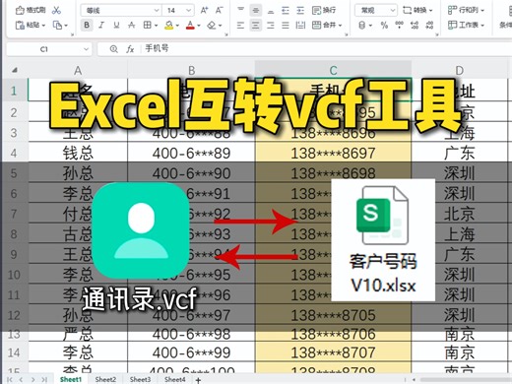Click the increase indent icon
Image resolution: width=512 pixels, height=384 pixels.
300,11
